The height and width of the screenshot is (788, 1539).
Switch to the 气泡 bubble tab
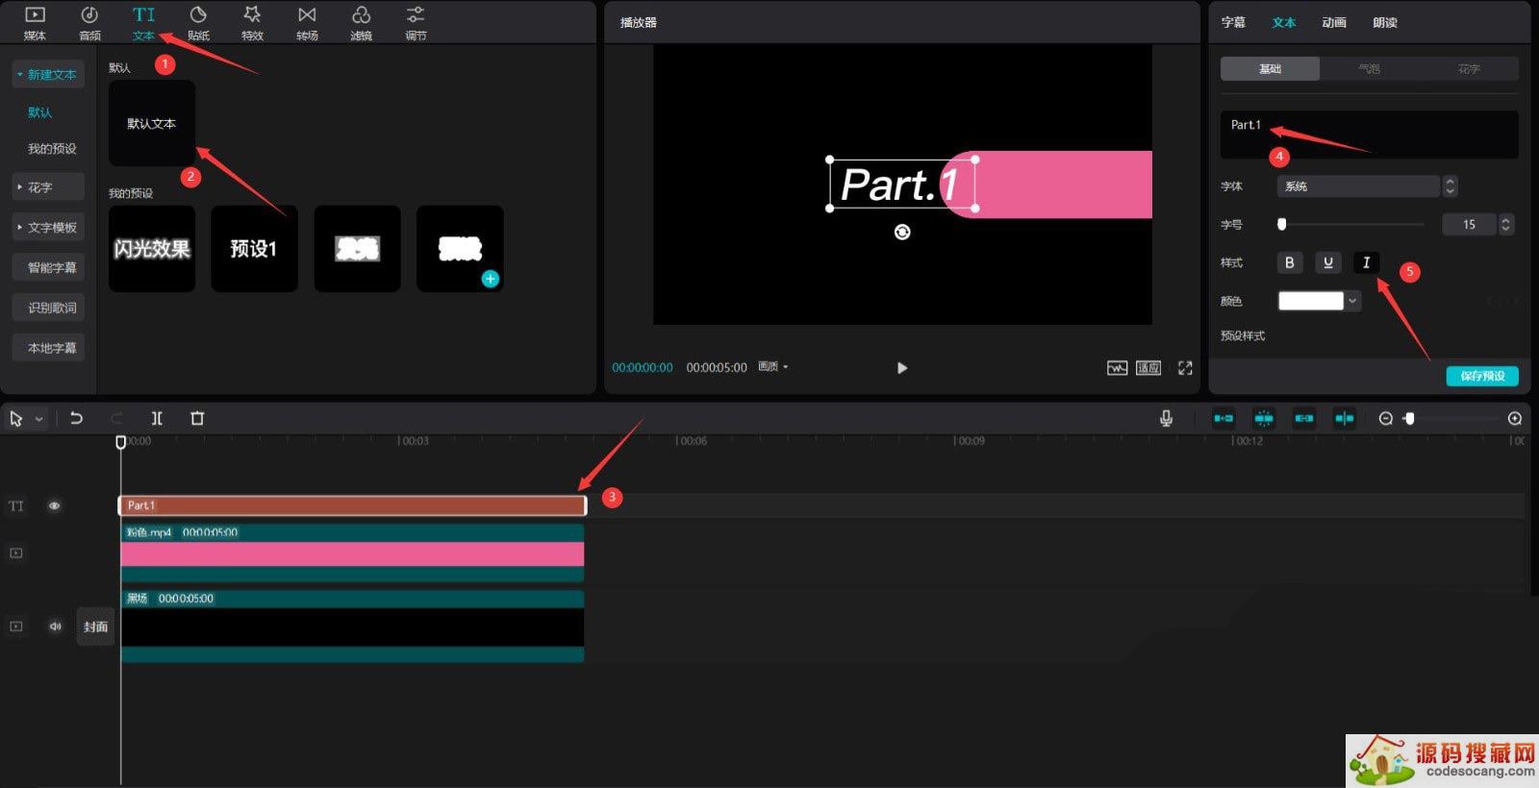(1369, 69)
